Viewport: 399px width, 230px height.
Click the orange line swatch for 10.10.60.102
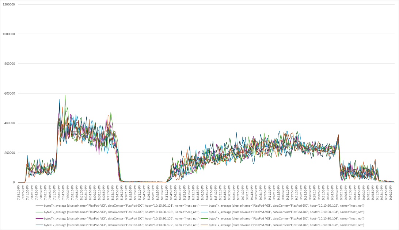click(204, 206)
